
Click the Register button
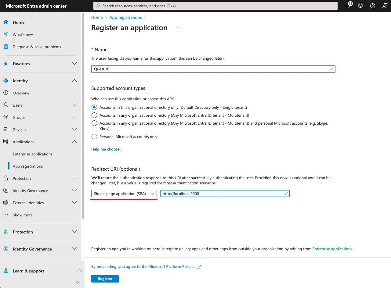tap(105, 279)
